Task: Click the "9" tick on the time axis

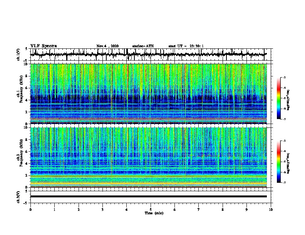Action: [246, 210]
